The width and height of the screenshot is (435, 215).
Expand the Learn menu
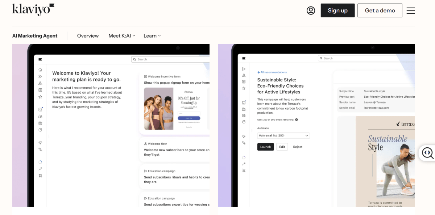coord(152,36)
